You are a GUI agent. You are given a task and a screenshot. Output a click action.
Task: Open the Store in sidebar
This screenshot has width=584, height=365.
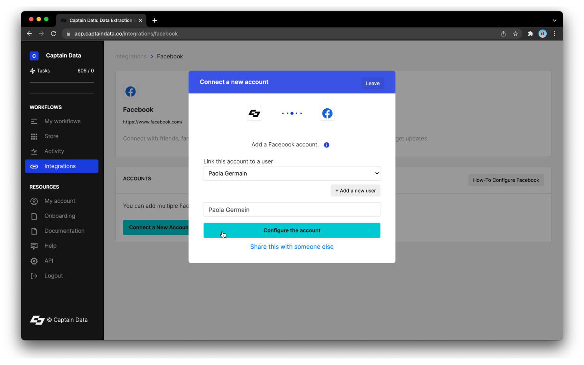62,136
